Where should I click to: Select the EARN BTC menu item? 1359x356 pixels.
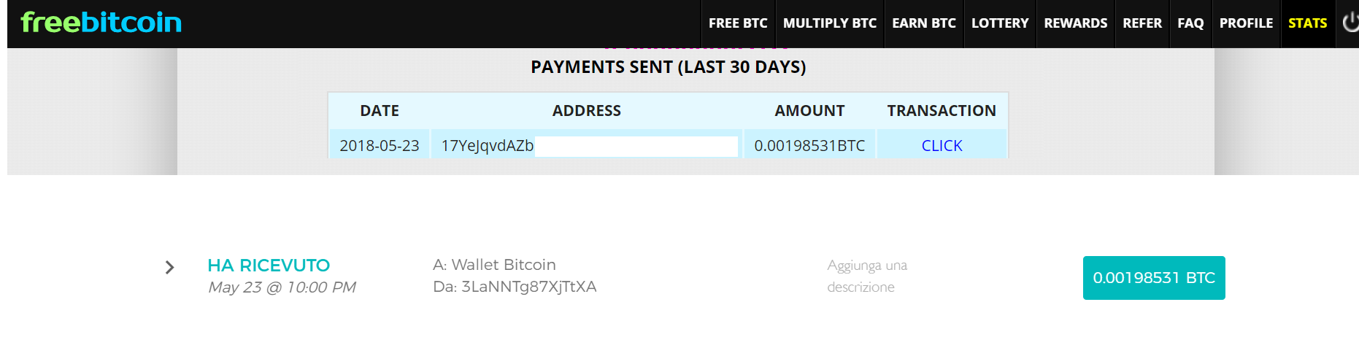click(924, 23)
